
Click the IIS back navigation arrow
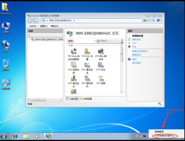[30, 21]
